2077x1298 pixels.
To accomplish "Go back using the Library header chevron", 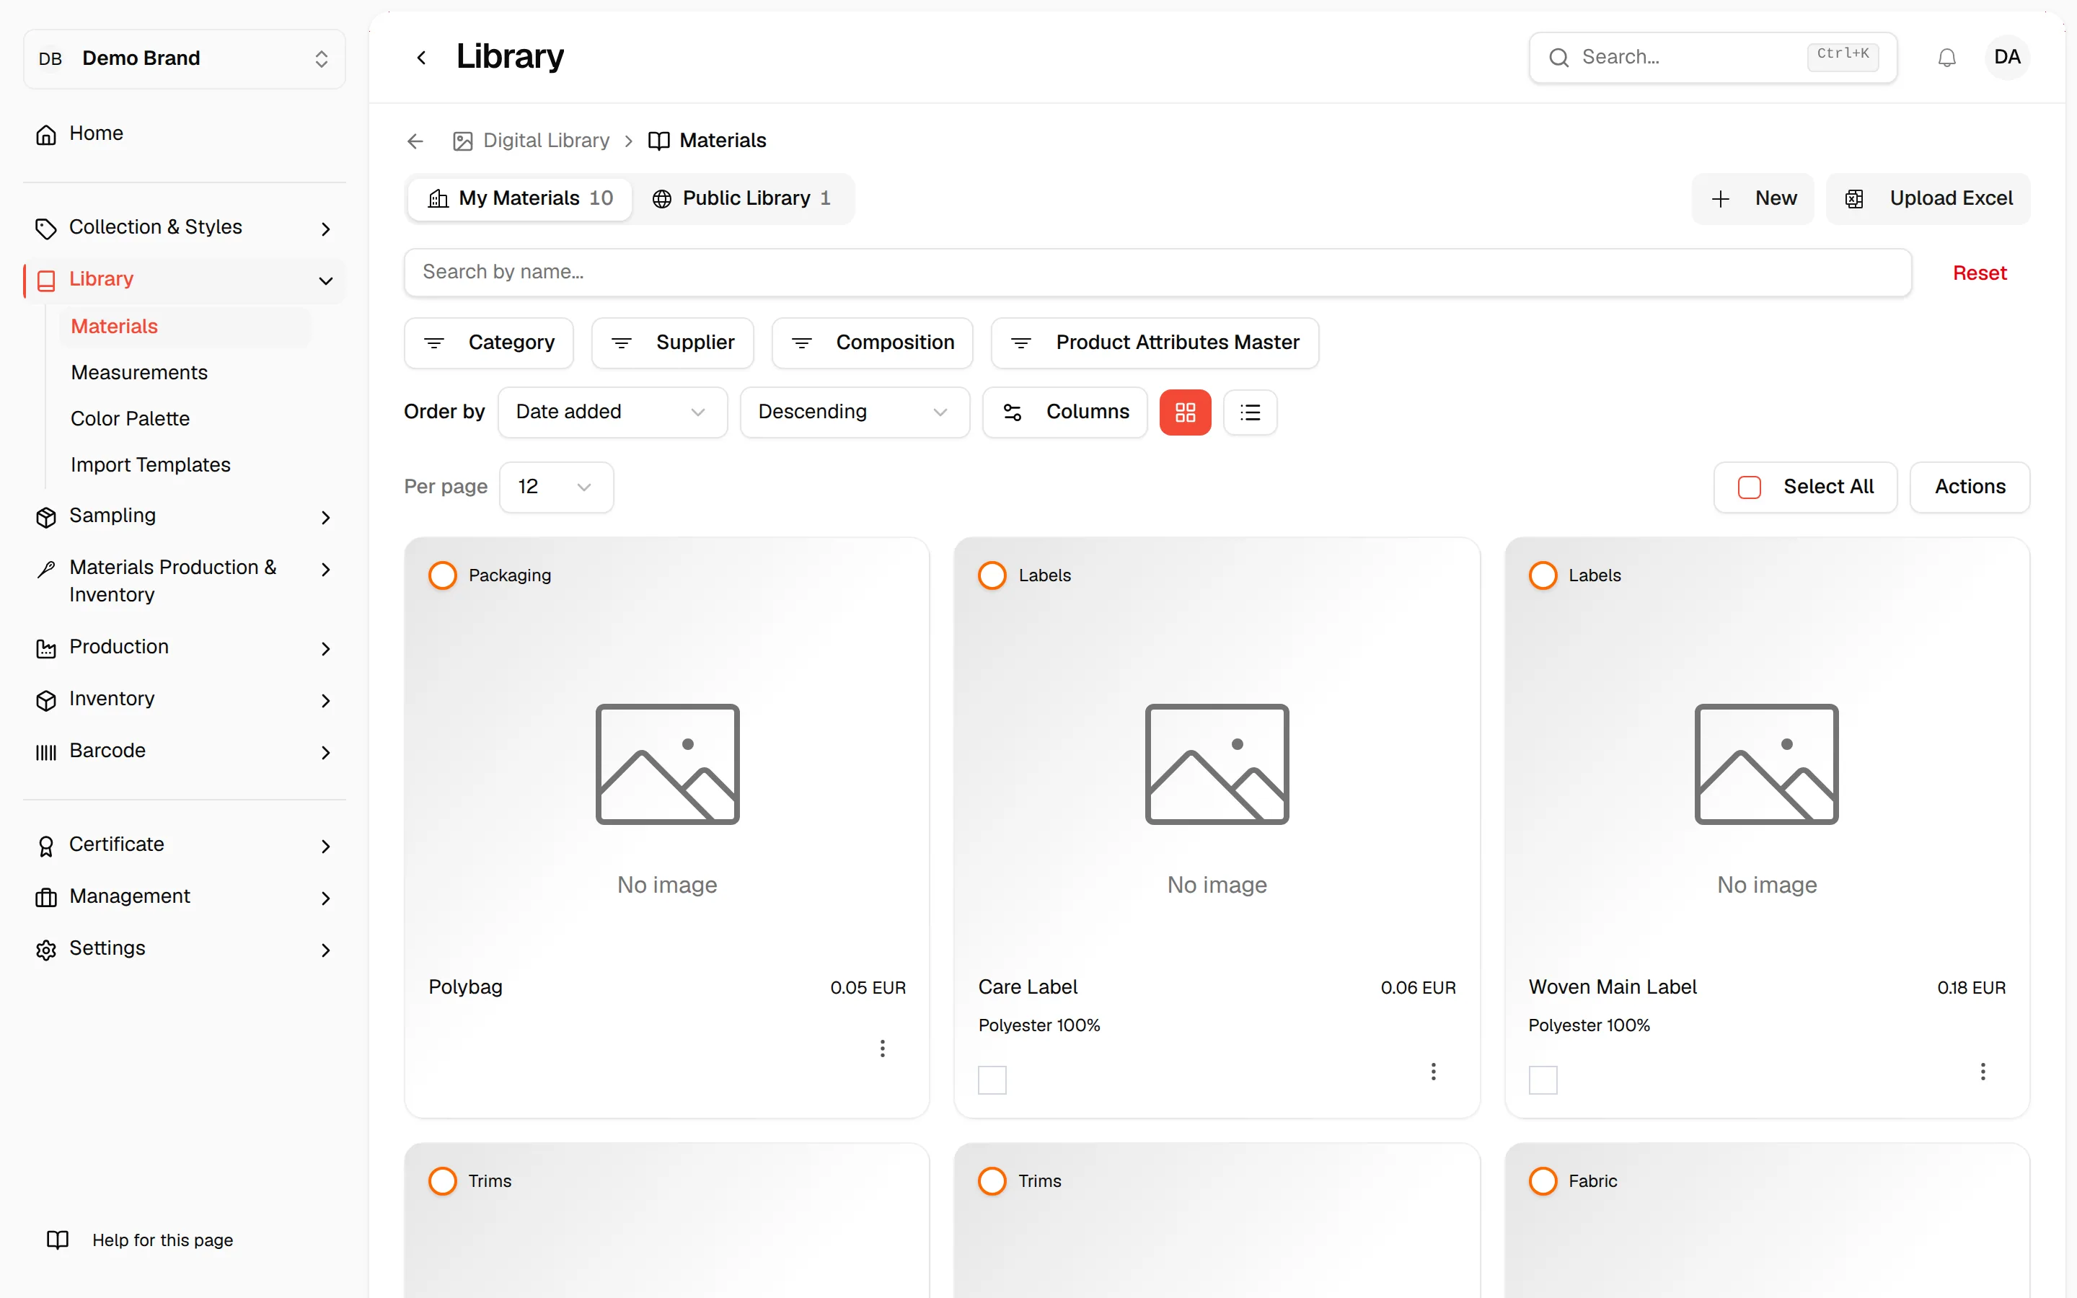I will (x=421, y=58).
